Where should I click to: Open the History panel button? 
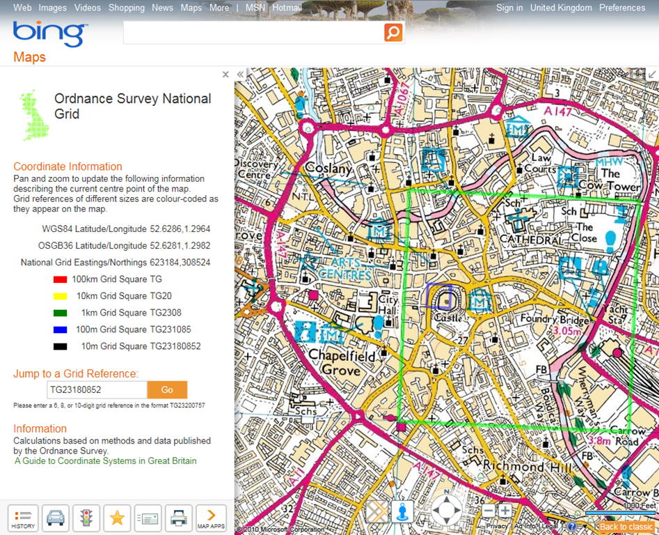(x=23, y=518)
